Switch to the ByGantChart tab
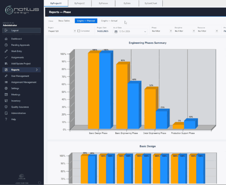 coord(151,3)
